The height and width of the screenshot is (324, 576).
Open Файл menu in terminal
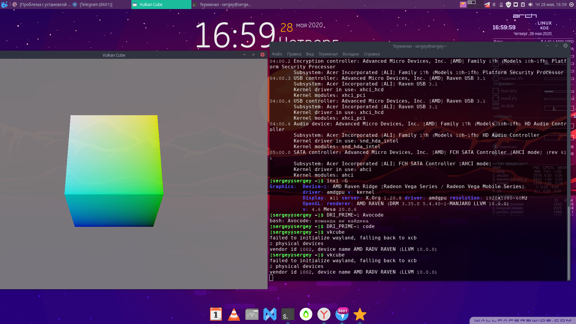tap(277, 54)
